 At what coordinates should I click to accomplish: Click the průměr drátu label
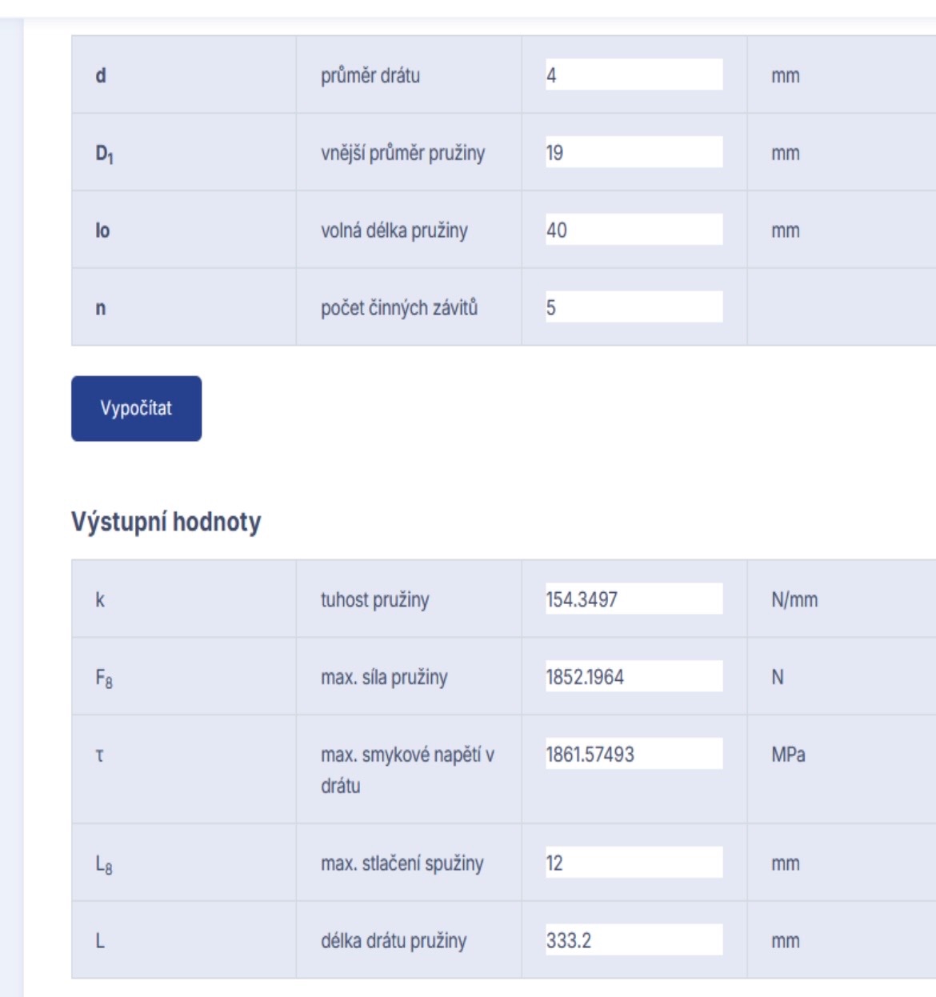click(370, 76)
